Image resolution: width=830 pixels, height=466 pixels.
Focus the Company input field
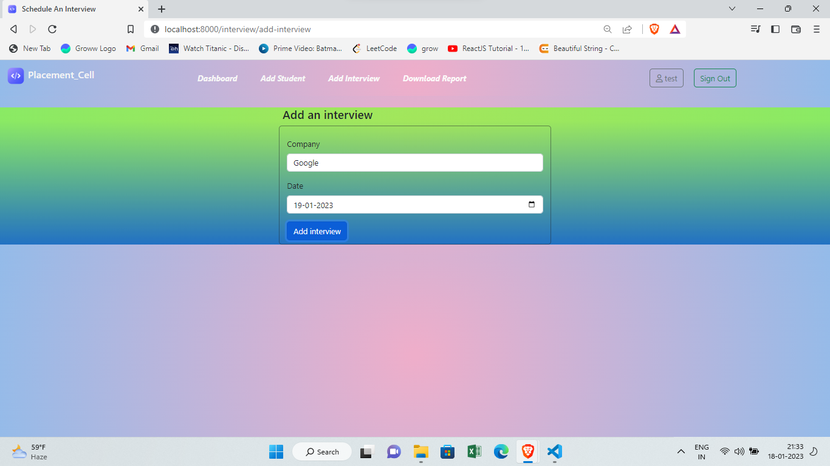415,163
